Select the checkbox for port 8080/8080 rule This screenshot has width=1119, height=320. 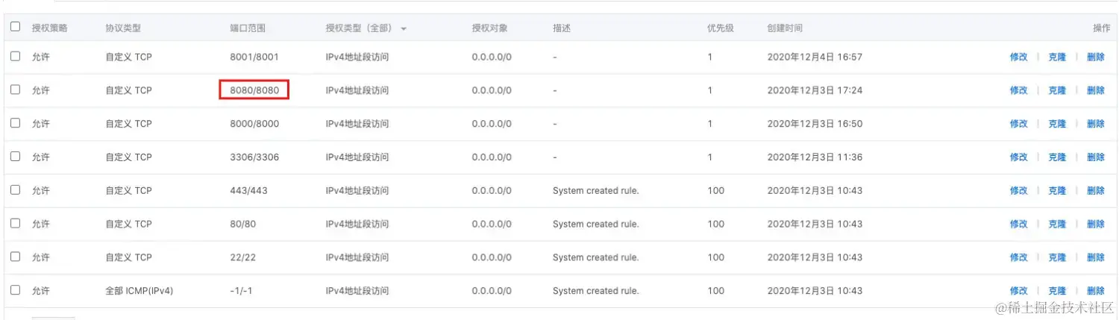tap(15, 90)
